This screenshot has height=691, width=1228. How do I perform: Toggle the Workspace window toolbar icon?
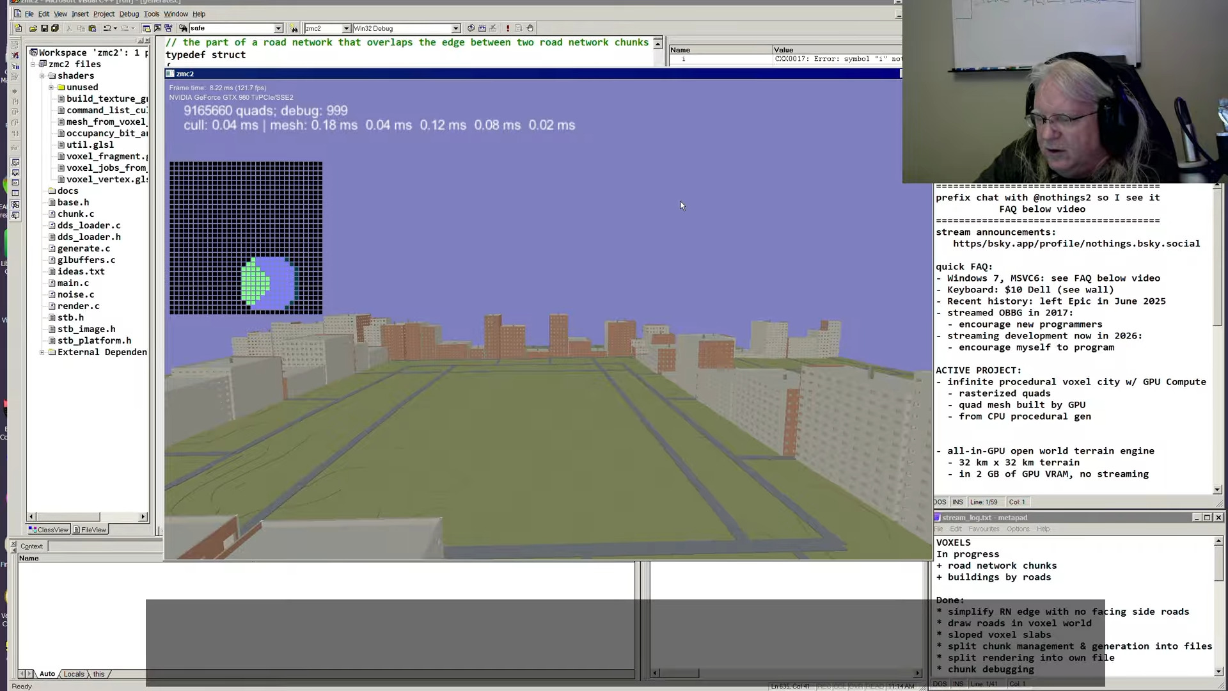pyautogui.click(x=146, y=28)
